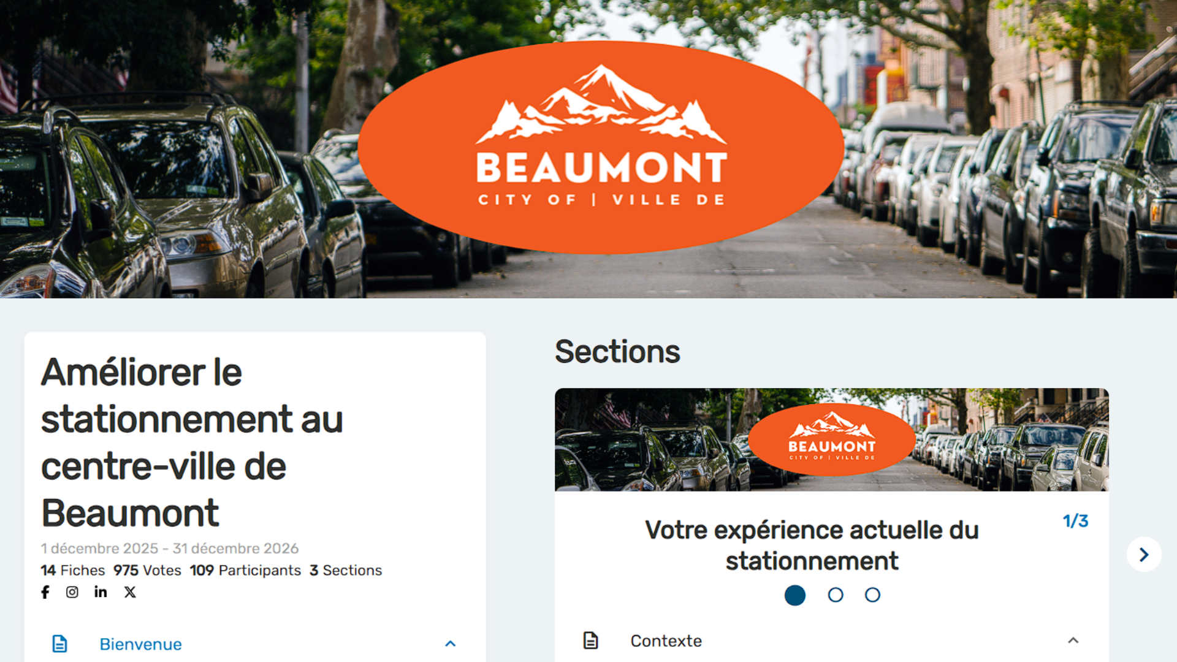Click the LinkedIn icon
Viewport: 1177px width, 662px height.
[x=101, y=592]
